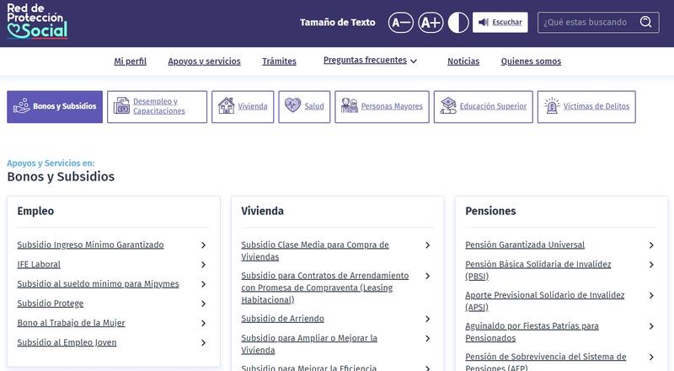Focus the '¿Qué estas buscando' search field

pos(588,23)
